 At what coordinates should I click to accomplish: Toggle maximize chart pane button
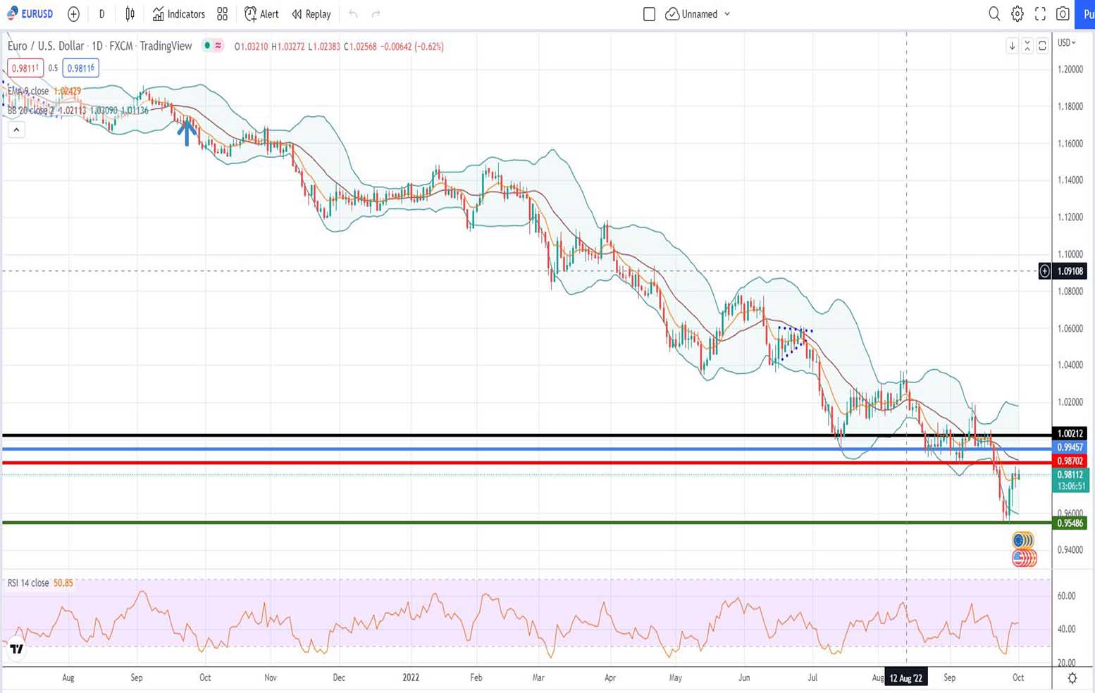pyautogui.click(x=1042, y=46)
